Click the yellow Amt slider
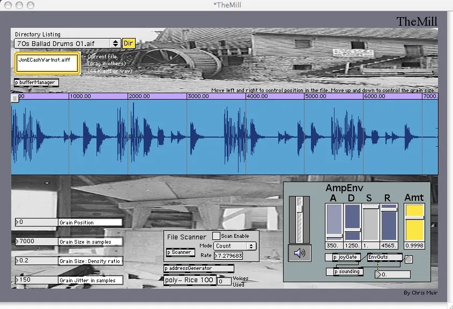The image size is (453, 309). point(414,222)
